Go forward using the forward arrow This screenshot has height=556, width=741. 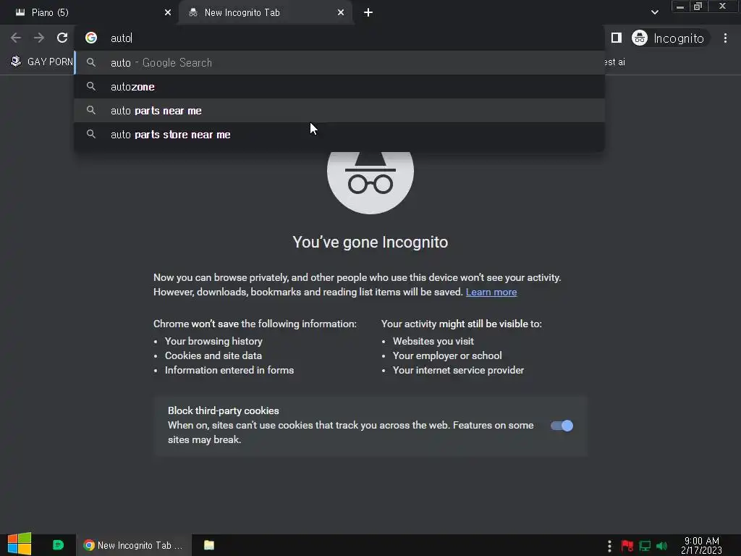[x=39, y=38]
